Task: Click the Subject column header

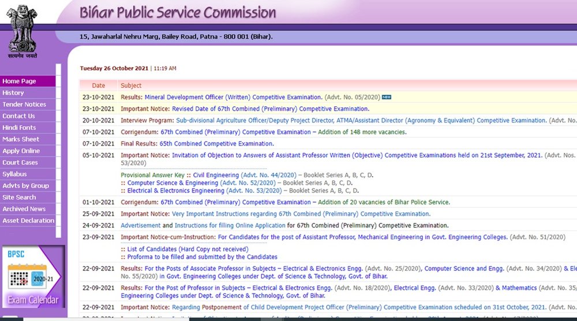Action: [x=131, y=85]
